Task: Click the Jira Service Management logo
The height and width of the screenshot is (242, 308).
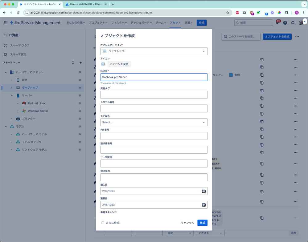Action: coord(35,23)
